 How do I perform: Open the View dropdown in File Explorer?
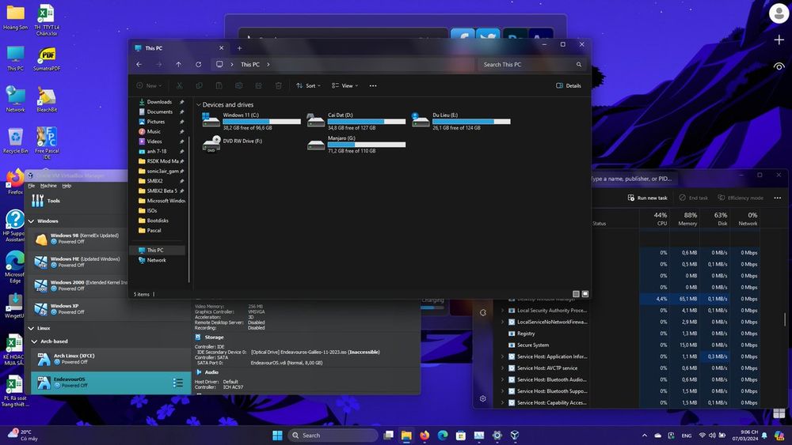coord(345,85)
